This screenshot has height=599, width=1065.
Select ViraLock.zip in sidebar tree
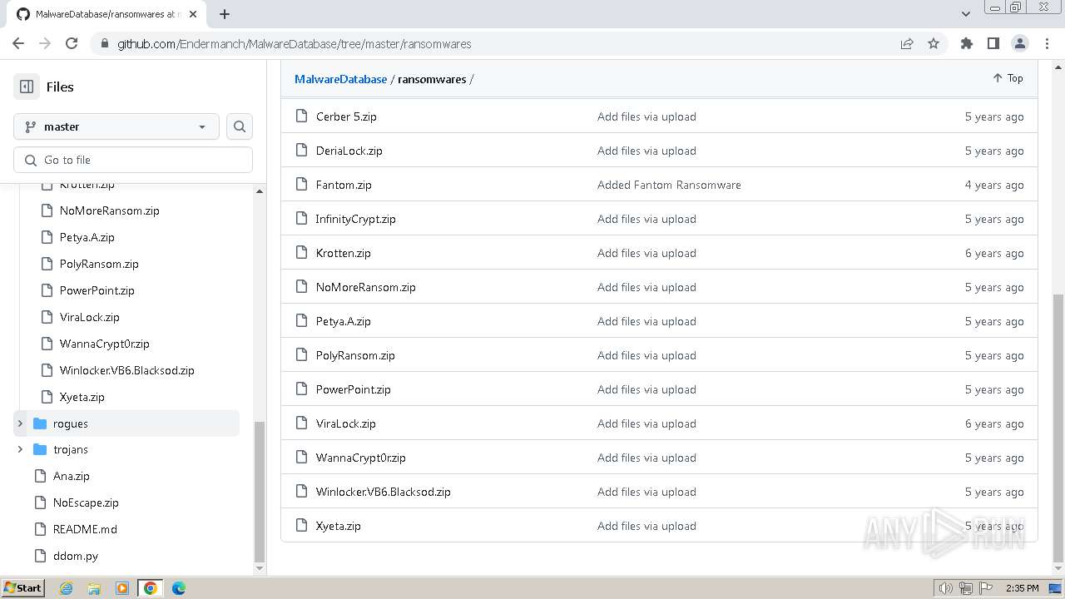pos(90,317)
